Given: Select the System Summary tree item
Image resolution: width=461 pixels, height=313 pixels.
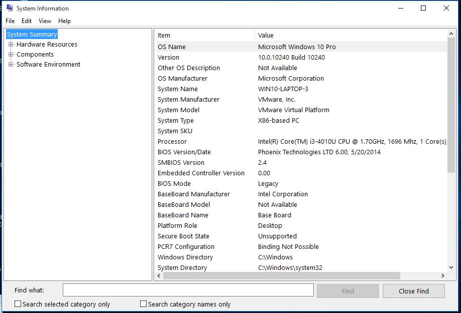Looking at the screenshot, I should coord(32,34).
